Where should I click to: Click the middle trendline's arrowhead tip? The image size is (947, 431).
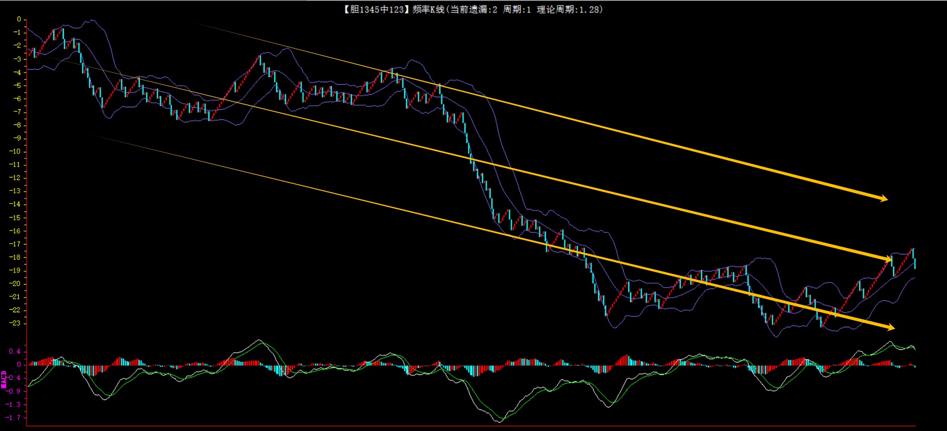[x=891, y=260]
